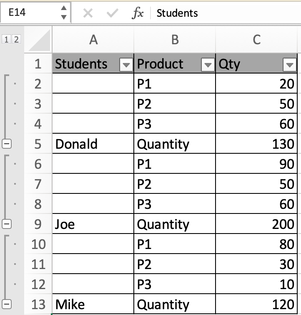Click the formula bar text Students
The width and height of the screenshot is (301, 315).
[177, 13]
